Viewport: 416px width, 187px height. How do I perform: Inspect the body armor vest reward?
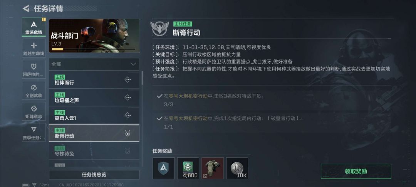213,168
